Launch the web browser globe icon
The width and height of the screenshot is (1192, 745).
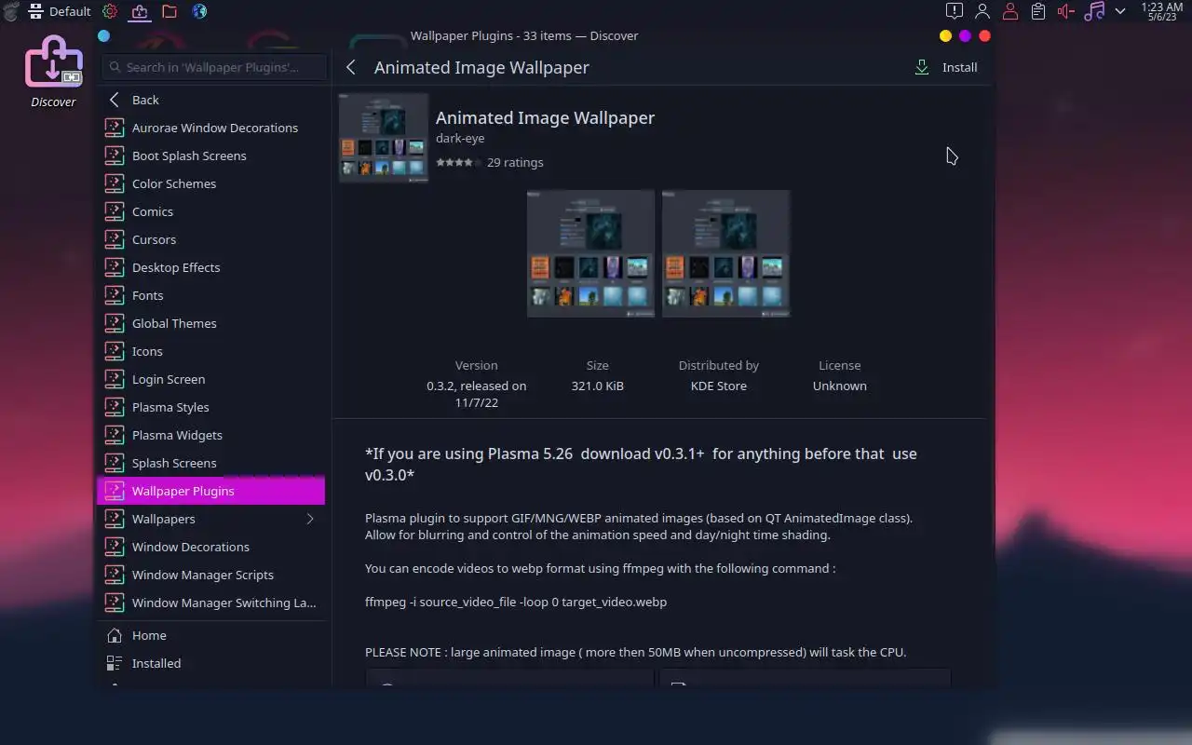[199, 11]
